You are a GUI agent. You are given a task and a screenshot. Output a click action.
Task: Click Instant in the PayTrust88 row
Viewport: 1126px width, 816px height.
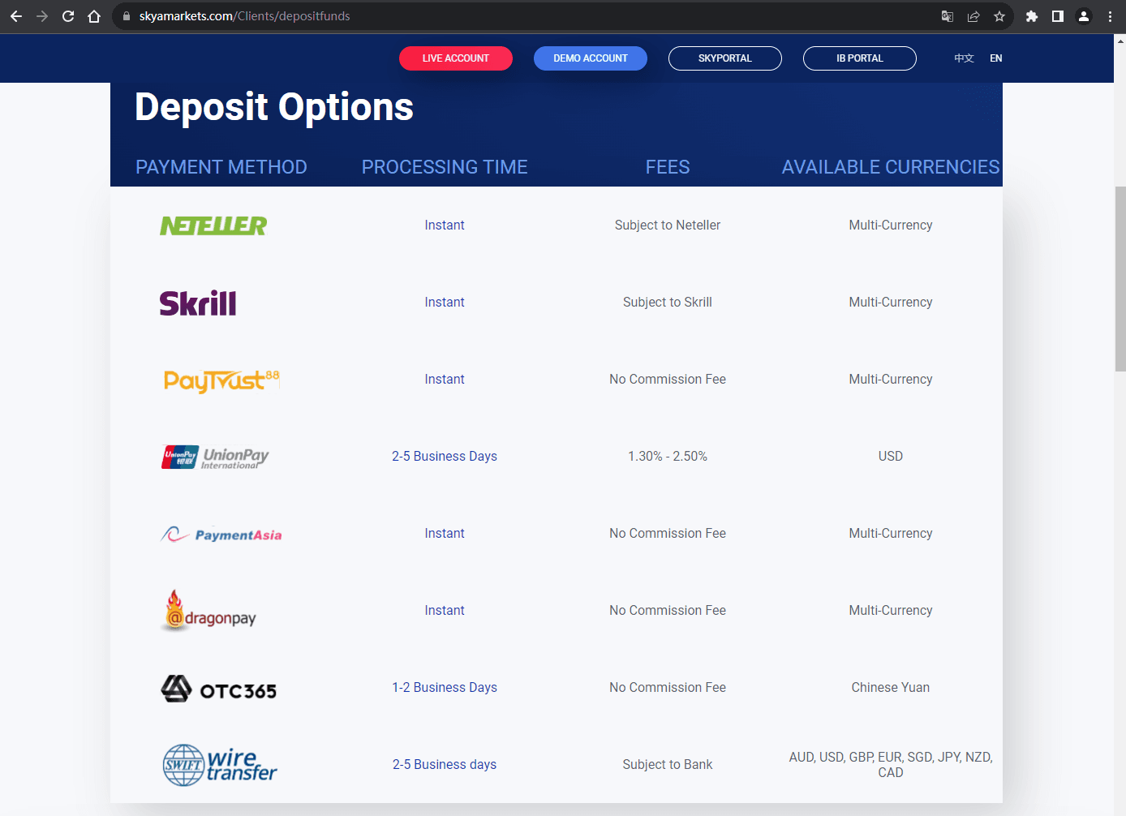click(x=445, y=380)
